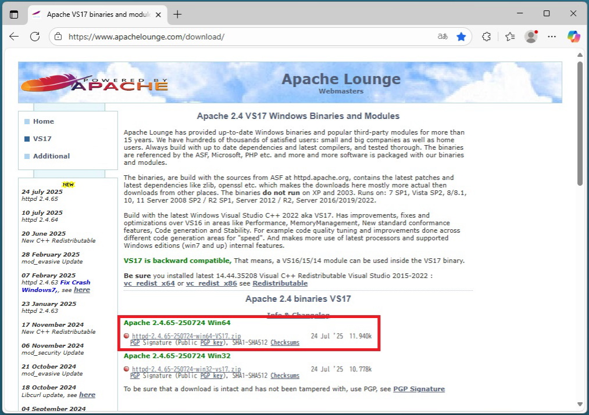Open Checksums link for Win64 build
589x415 pixels.
coord(285,342)
